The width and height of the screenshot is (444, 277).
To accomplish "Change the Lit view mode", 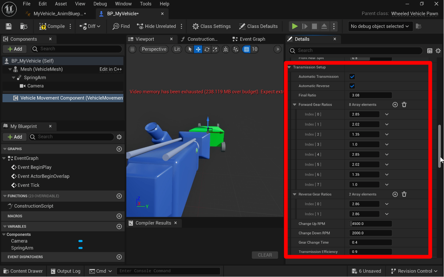I will (x=177, y=49).
